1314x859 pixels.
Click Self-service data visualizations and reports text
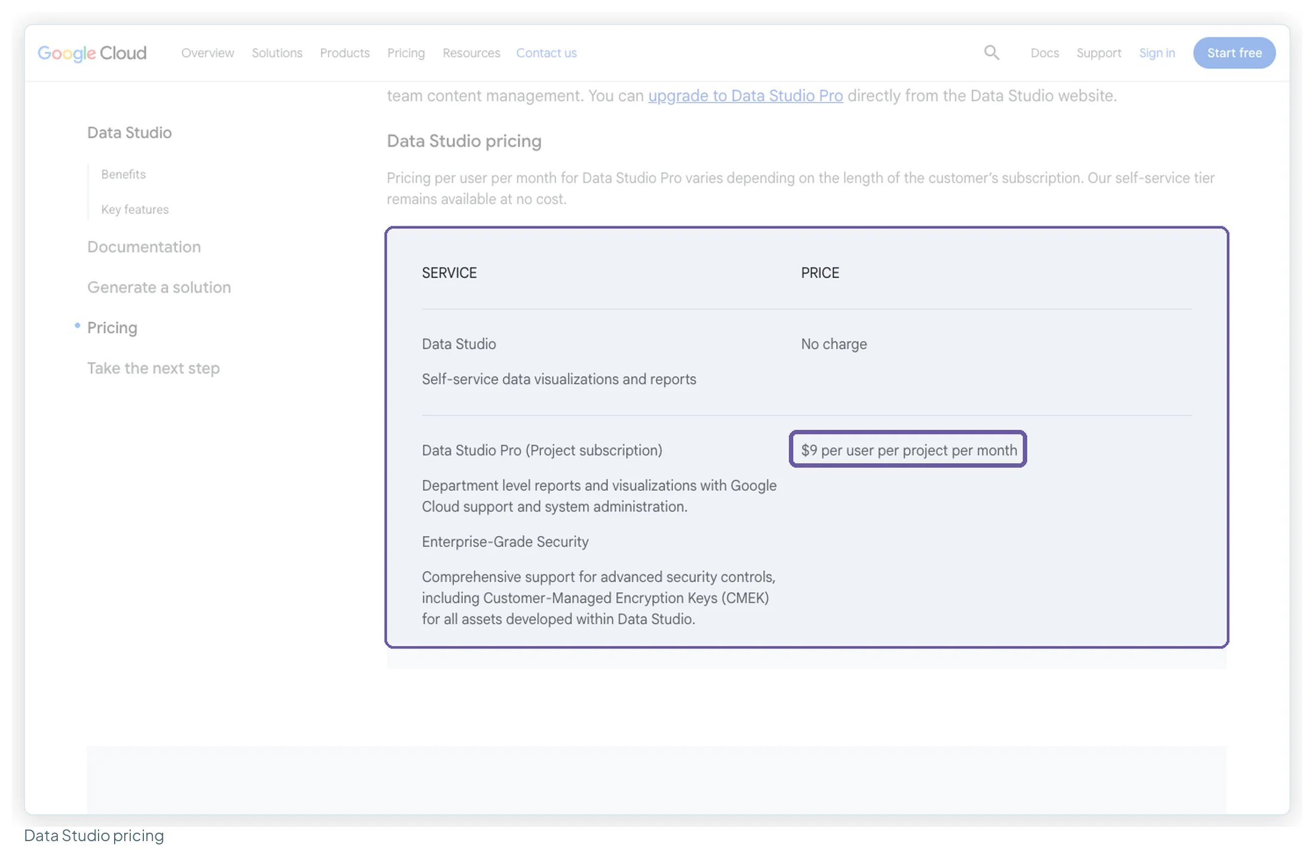(559, 380)
